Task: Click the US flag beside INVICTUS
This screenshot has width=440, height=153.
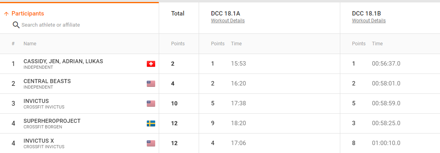Action: coord(151,104)
